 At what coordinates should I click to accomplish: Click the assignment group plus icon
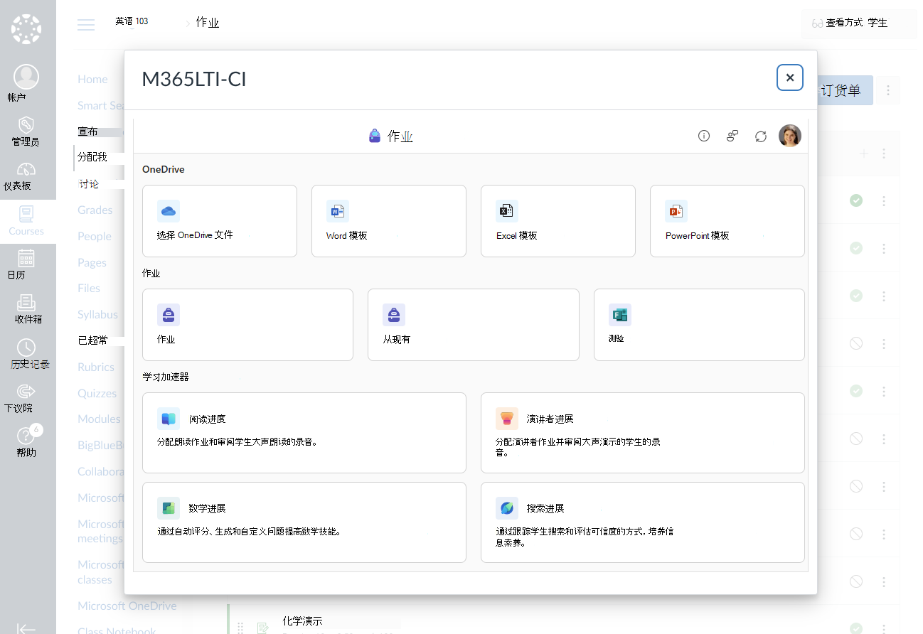click(864, 154)
